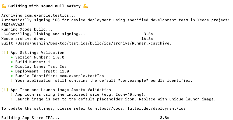Screen dimensions: 233x120
Task: Click yellow exclamation before Launch image warning
Action: [x=12, y=99]
